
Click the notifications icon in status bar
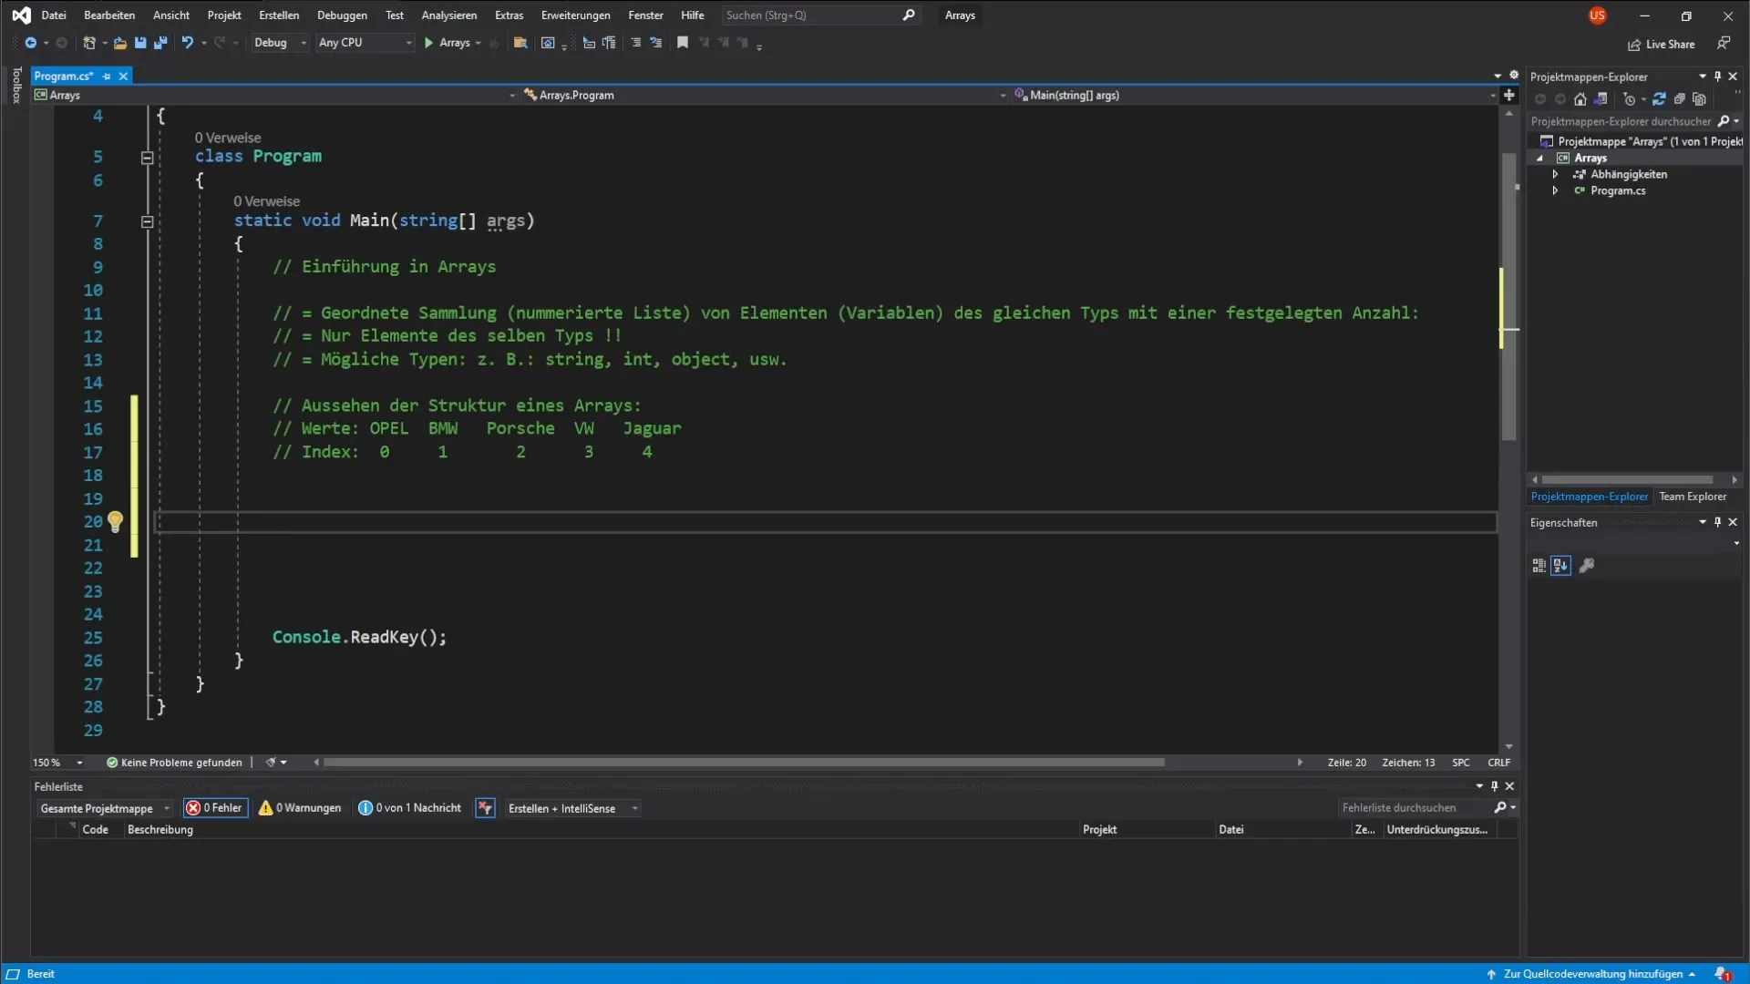[1723, 974]
